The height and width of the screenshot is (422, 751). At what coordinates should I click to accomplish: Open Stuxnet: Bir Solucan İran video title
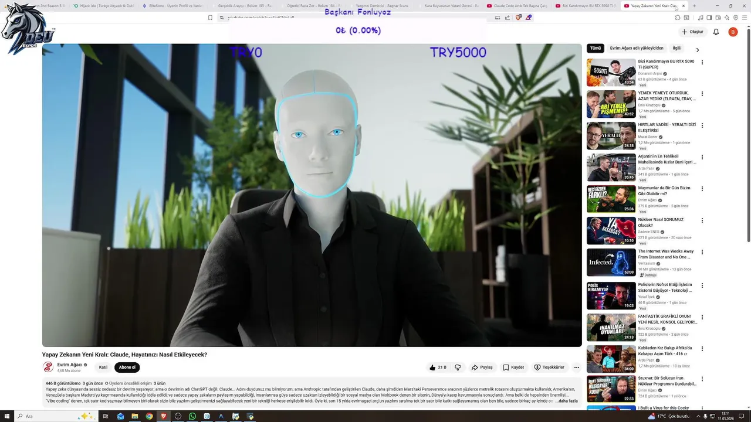click(x=667, y=381)
